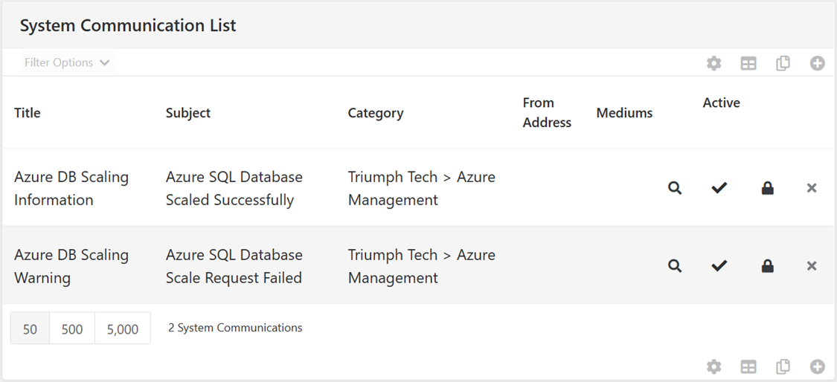Toggle active checkmark for Azure DB Scaling Warning
Viewport: 837px width, 382px height.
(719, 266)
